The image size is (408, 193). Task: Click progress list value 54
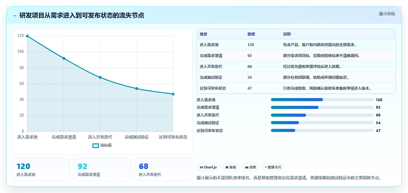(378, 123)
